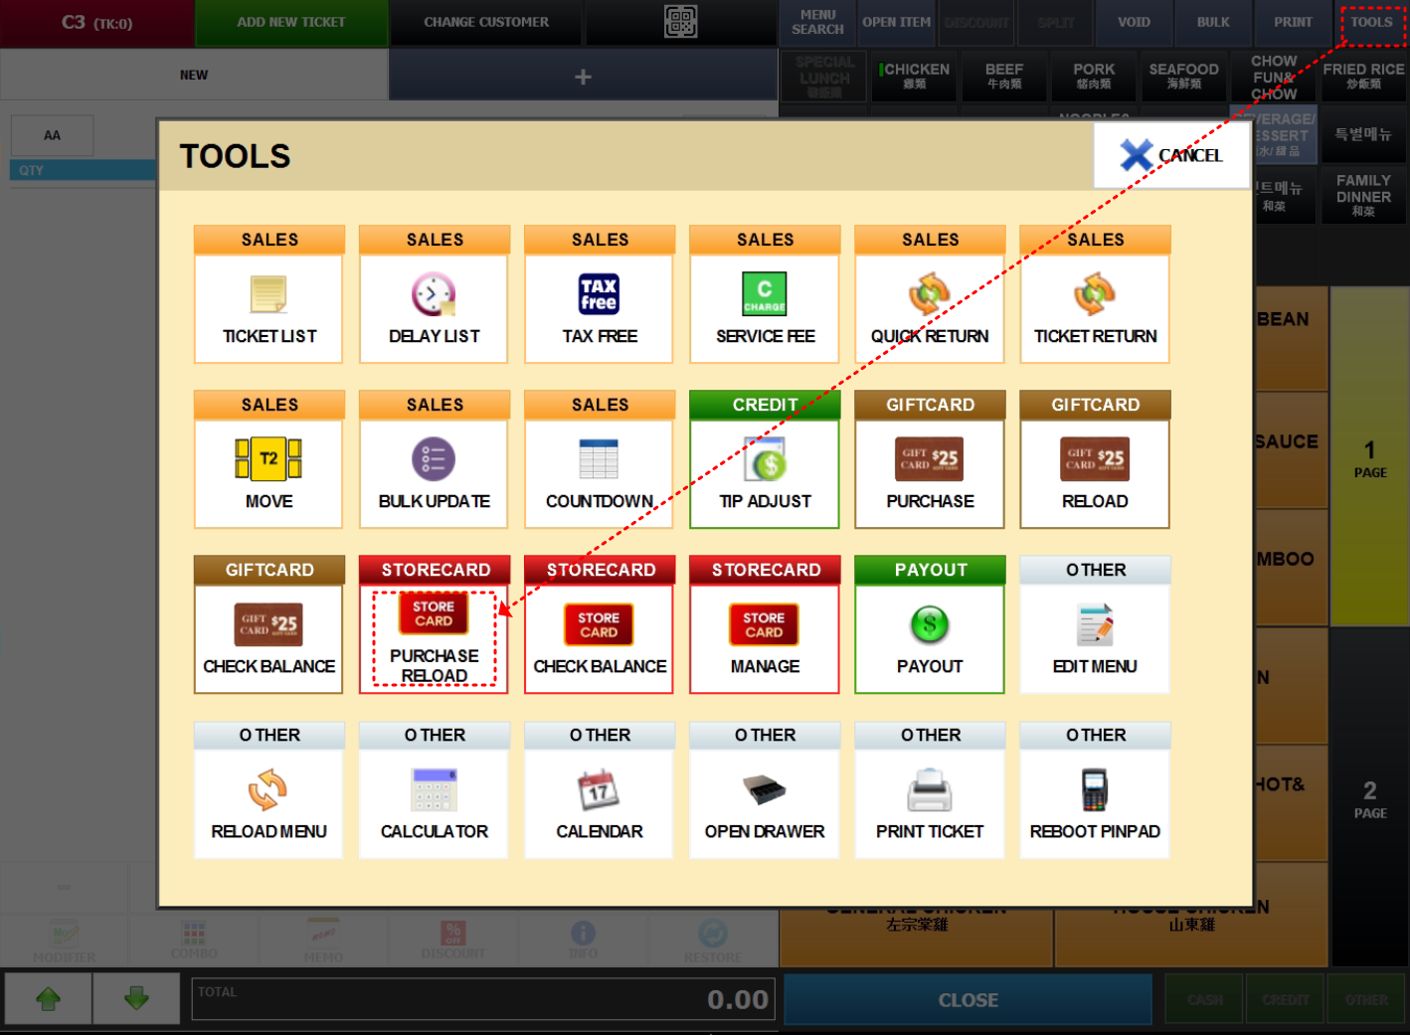The width and height of the screenshot is (1410, 1035).
Task: Select the Tax Free icon
Action: (x=599, y=295)
